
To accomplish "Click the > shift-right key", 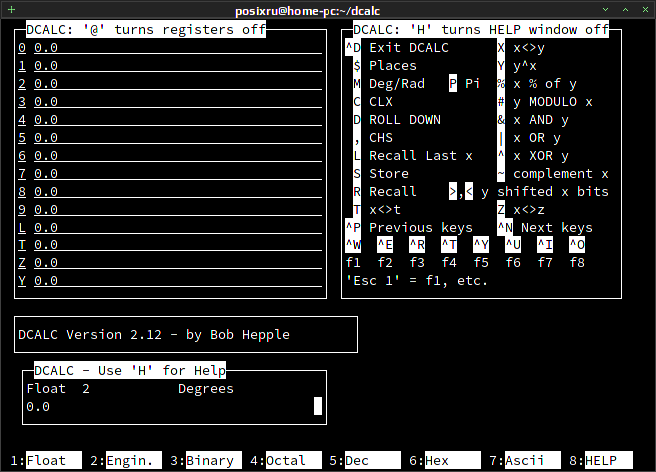I will click(453, 192).
